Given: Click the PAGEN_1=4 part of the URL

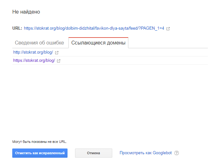Looking at the screenshot, I should point(153,28).
